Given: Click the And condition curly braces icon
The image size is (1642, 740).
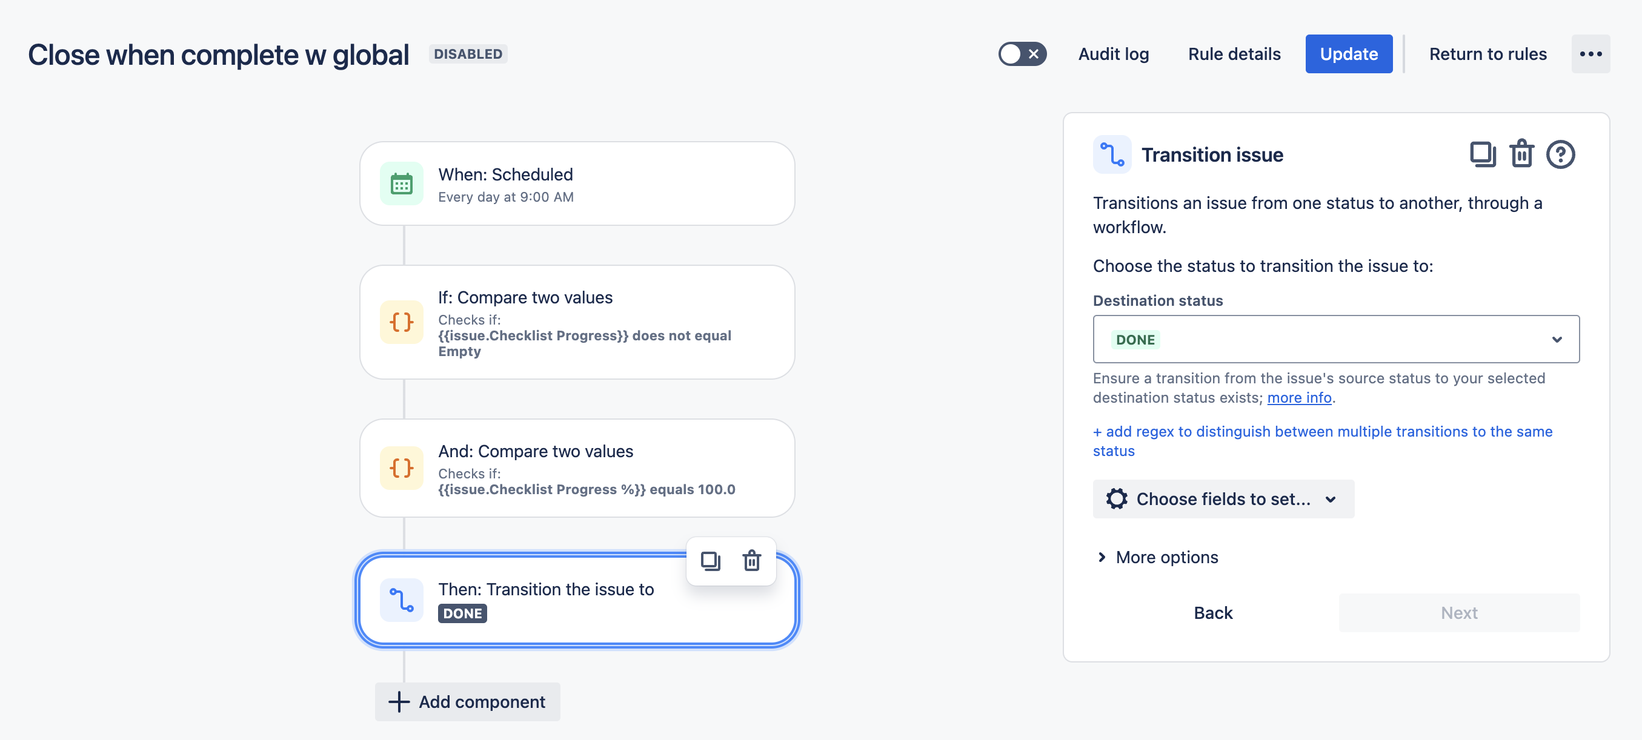Looking at the screenshot, I should tap(401, 468).
